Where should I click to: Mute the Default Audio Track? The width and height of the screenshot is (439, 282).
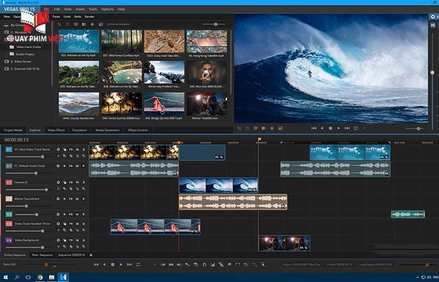tap(77, 166)
